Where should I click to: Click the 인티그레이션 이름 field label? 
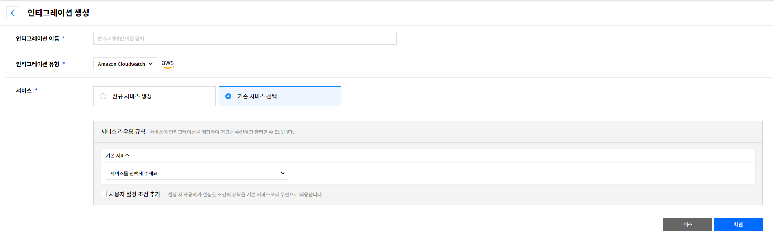(38, 39)
